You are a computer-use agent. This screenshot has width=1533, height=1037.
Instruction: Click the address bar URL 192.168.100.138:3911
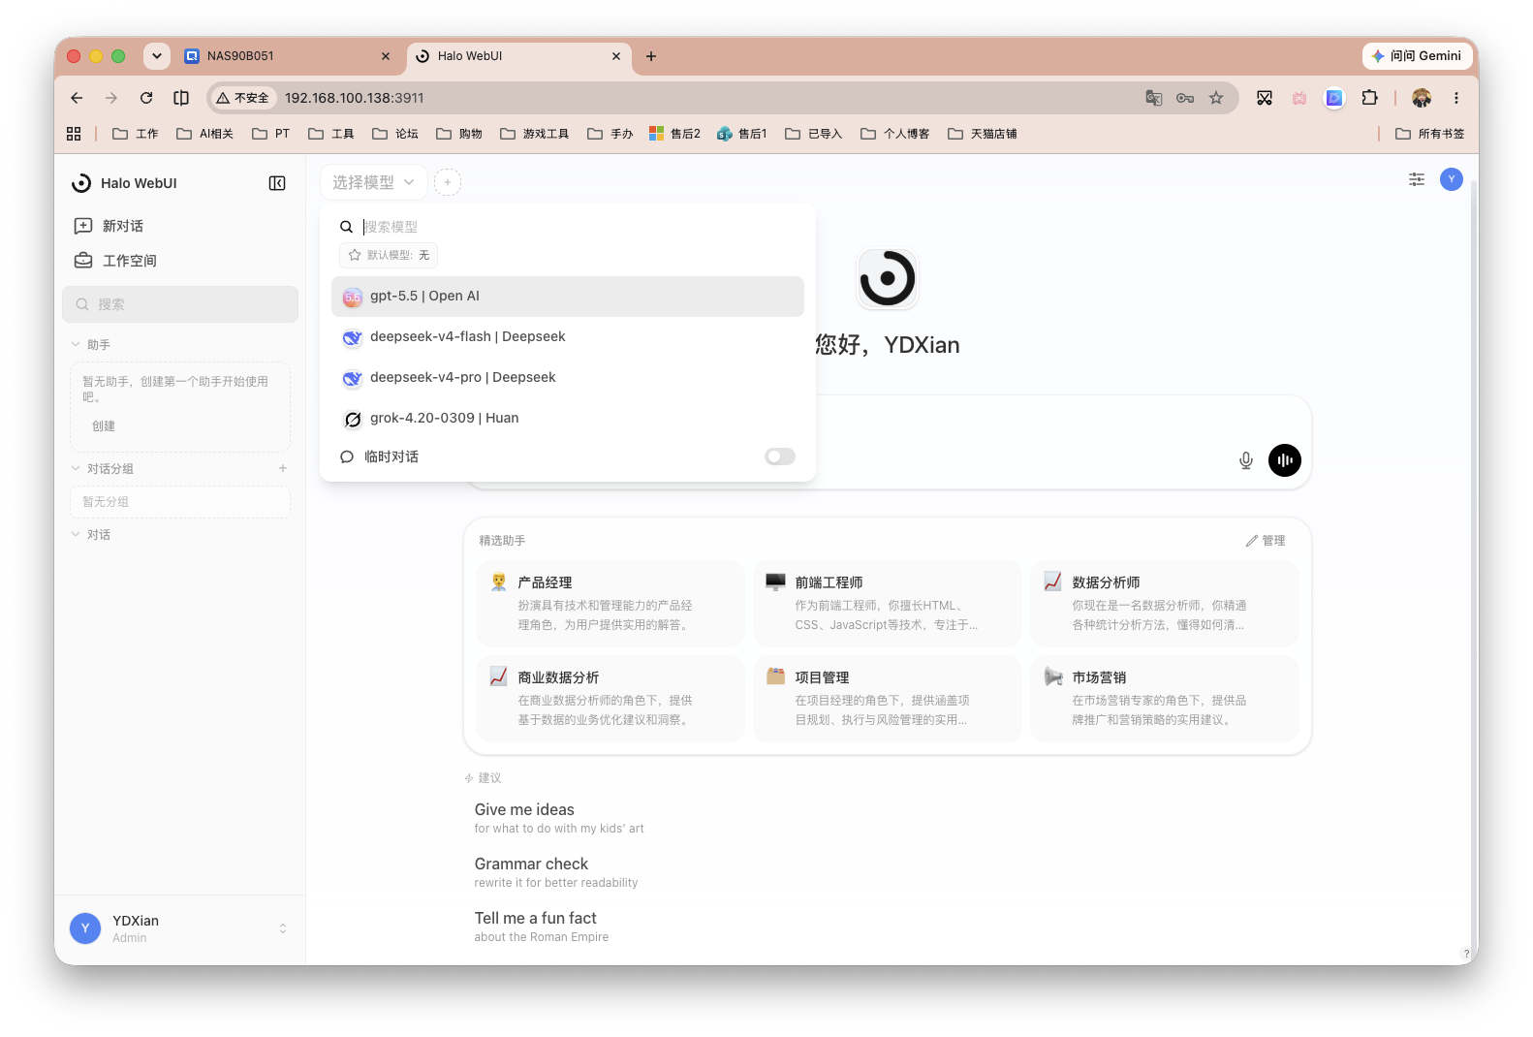pyautogui.click(x=355, y=98)
